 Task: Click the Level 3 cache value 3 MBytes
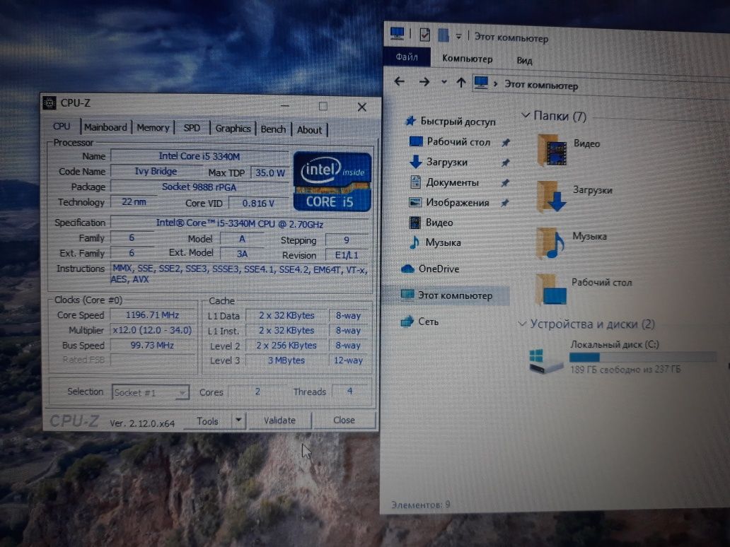[x=286, y=360]
